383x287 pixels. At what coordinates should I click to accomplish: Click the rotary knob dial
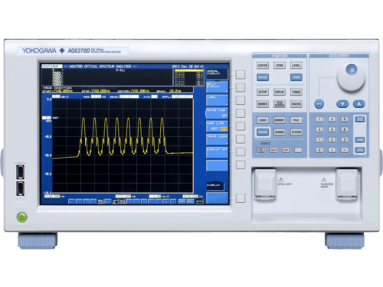(351, 77)
